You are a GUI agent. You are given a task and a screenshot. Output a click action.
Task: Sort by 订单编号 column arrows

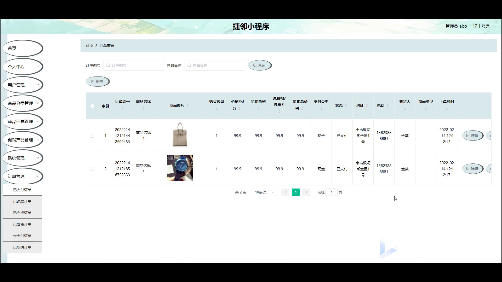pos(123,109)
